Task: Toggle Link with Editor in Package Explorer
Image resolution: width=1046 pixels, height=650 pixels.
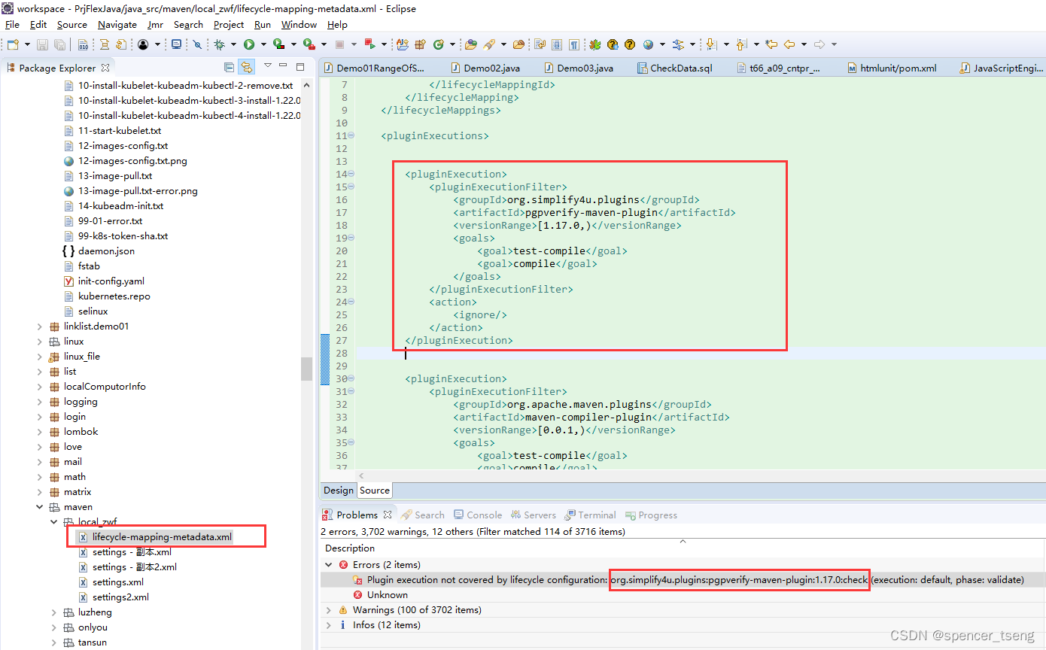Action: pyautogui.click(x=246, y=67)
